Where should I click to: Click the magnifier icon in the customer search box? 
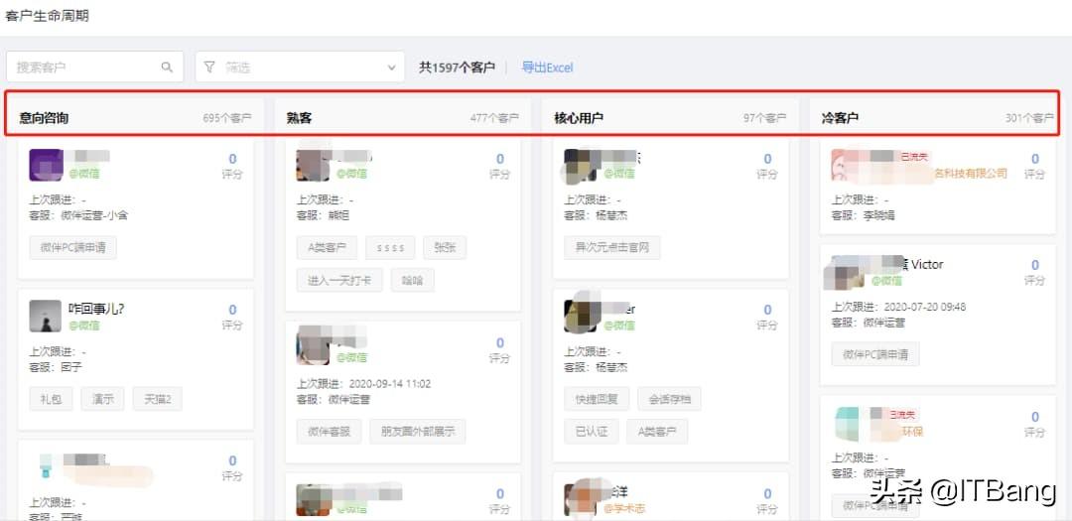[167, 67]
